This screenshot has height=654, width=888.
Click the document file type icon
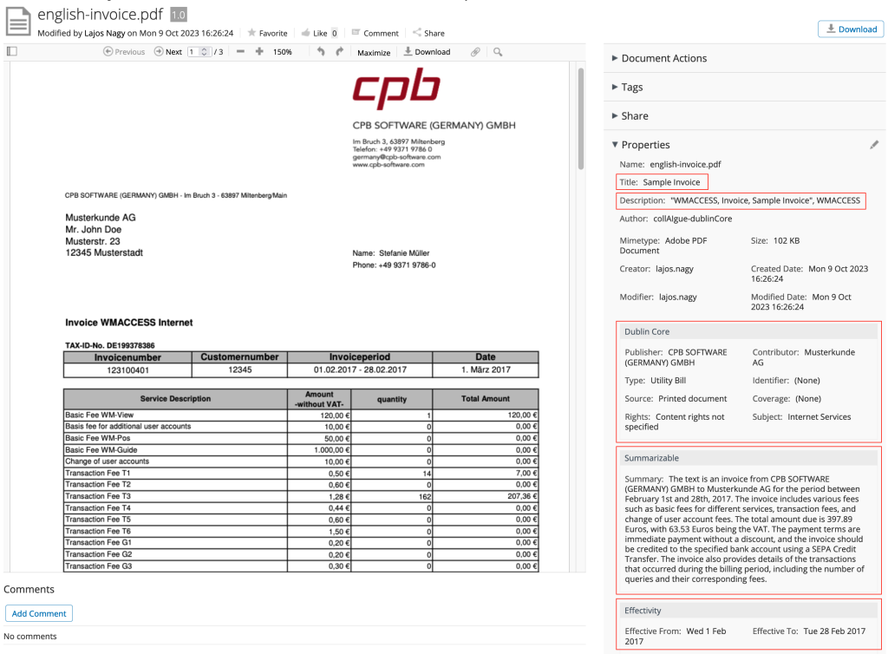click(18, 22)
